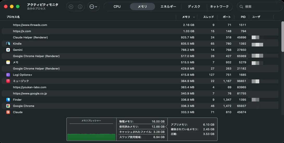Click the 物理メモリ 16.00 GB entry
The width and height of the screenshot is (284, 143).
point(142,121)
